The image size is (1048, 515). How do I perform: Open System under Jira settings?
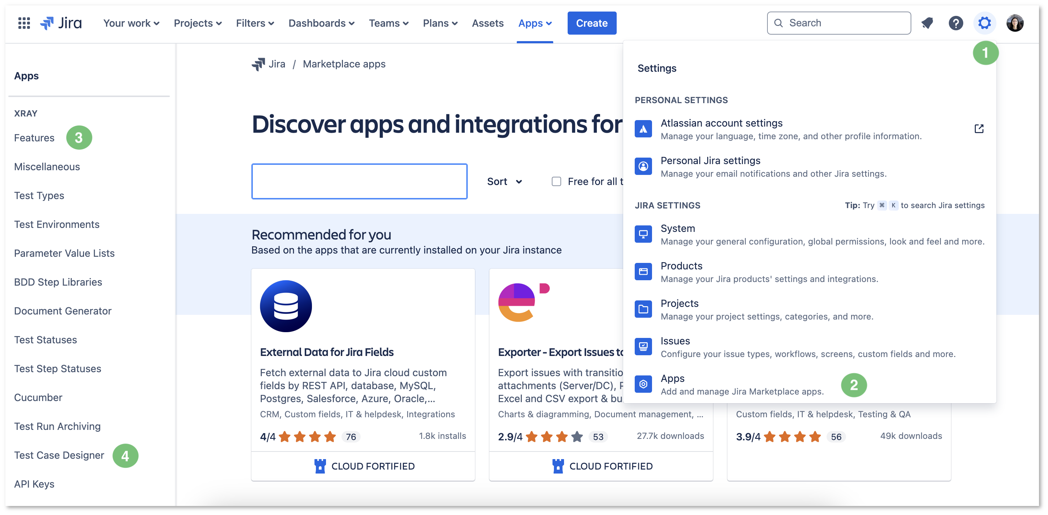[x=809, y=235]
